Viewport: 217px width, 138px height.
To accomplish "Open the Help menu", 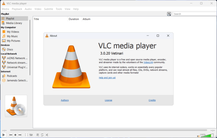I will point(76,9).
